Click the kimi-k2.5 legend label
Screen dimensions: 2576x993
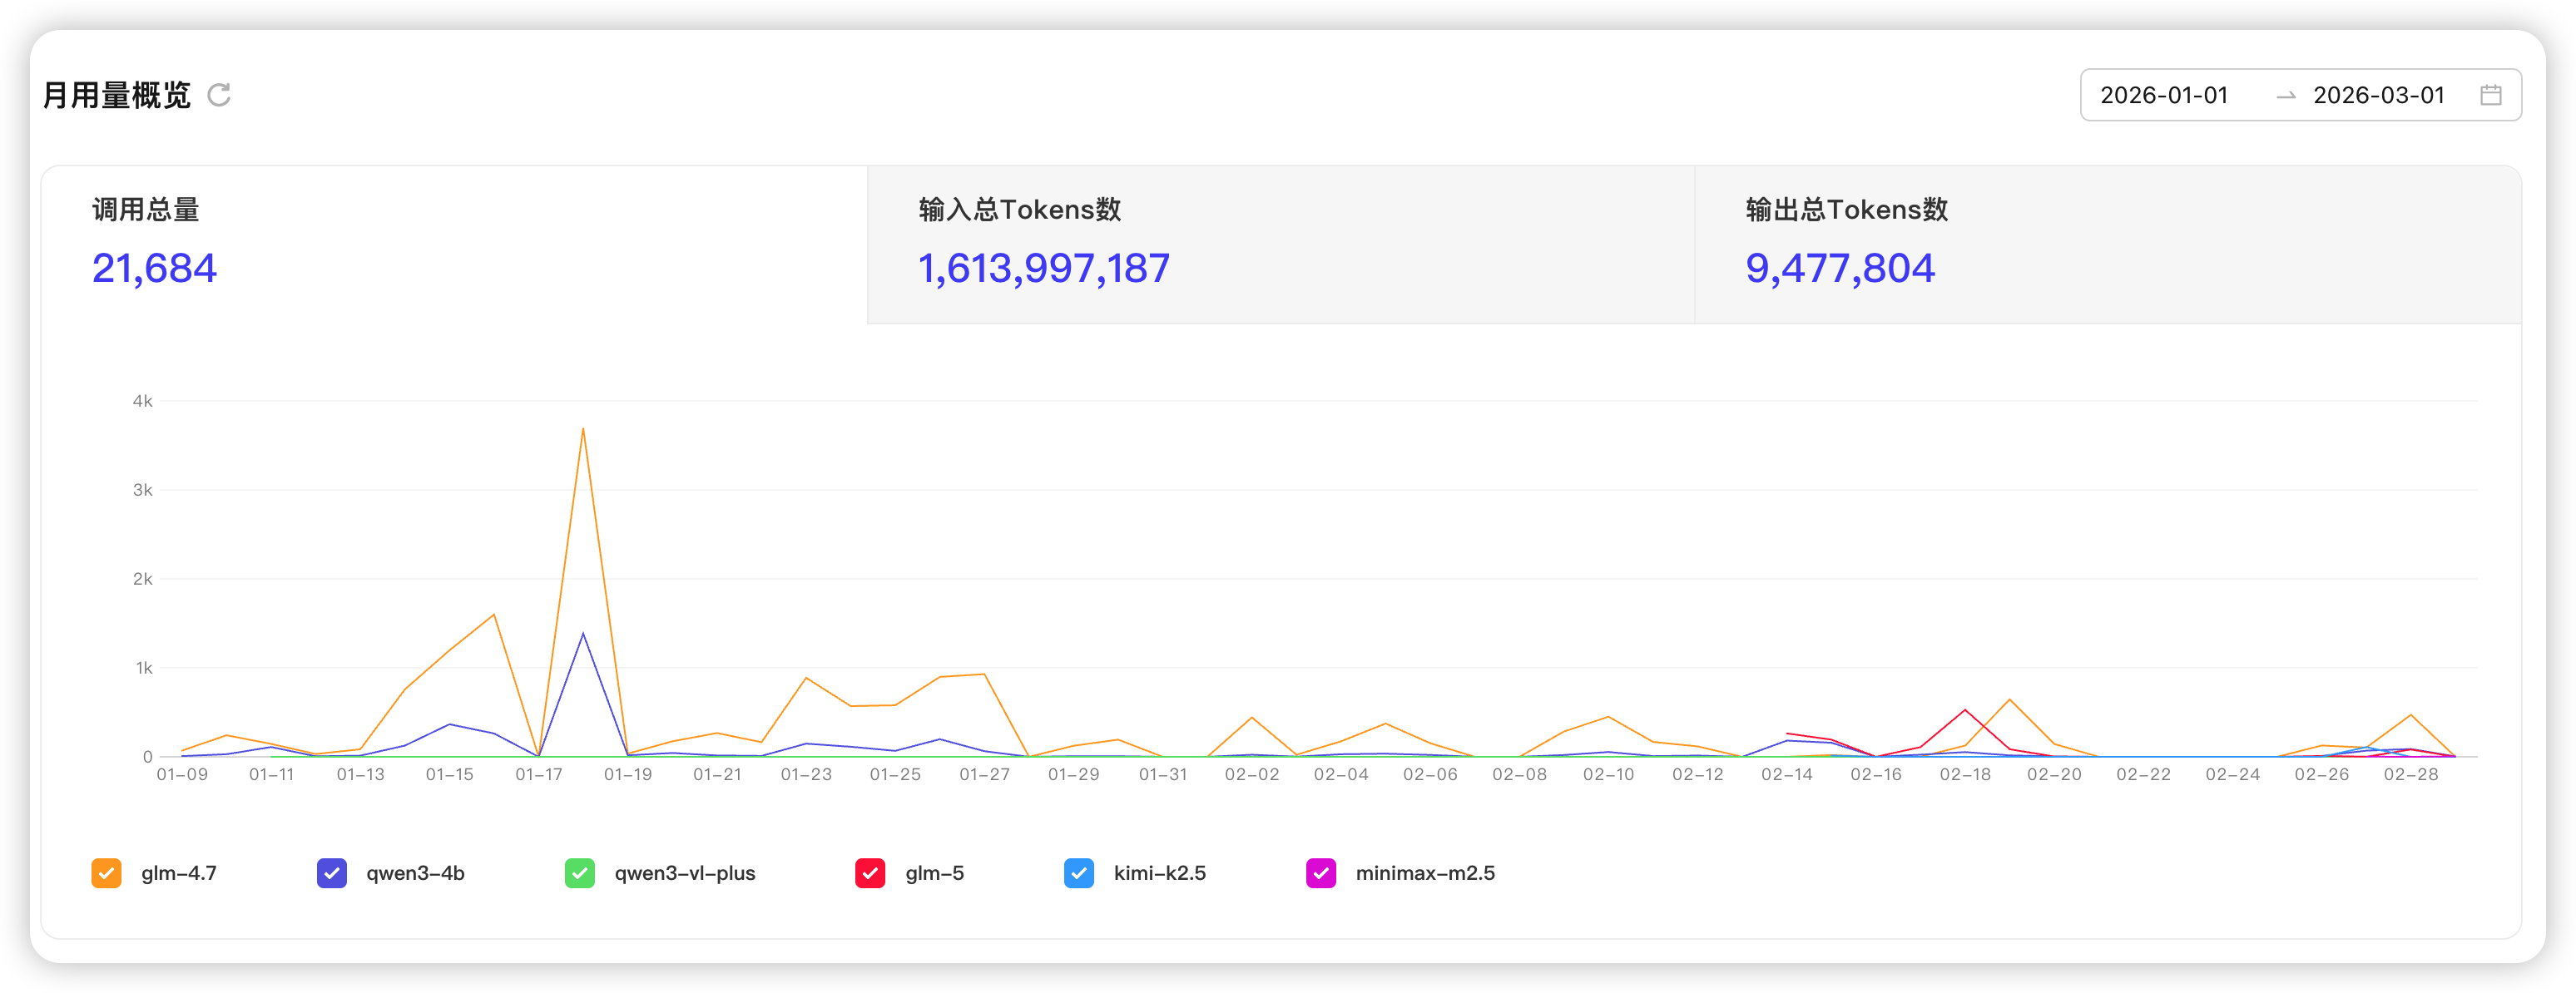tap(1159, 873)
